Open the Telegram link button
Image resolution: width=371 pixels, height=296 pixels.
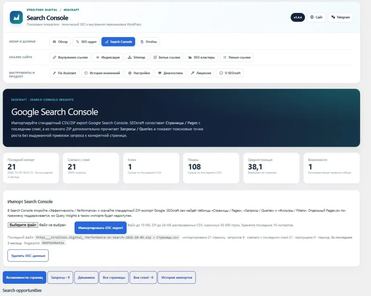tap(341, 17)
